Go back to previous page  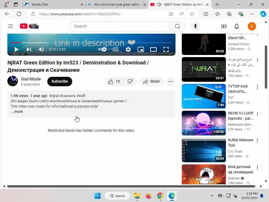click(7, 14)
